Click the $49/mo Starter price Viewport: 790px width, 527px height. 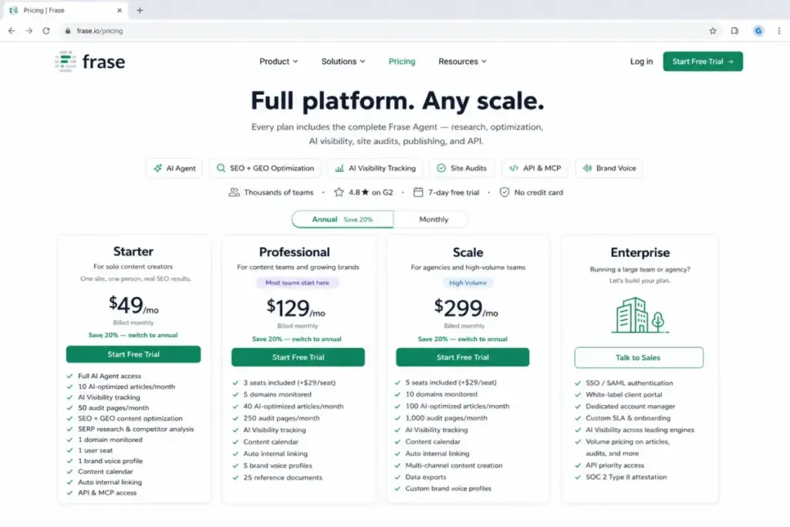click(133, 305)
